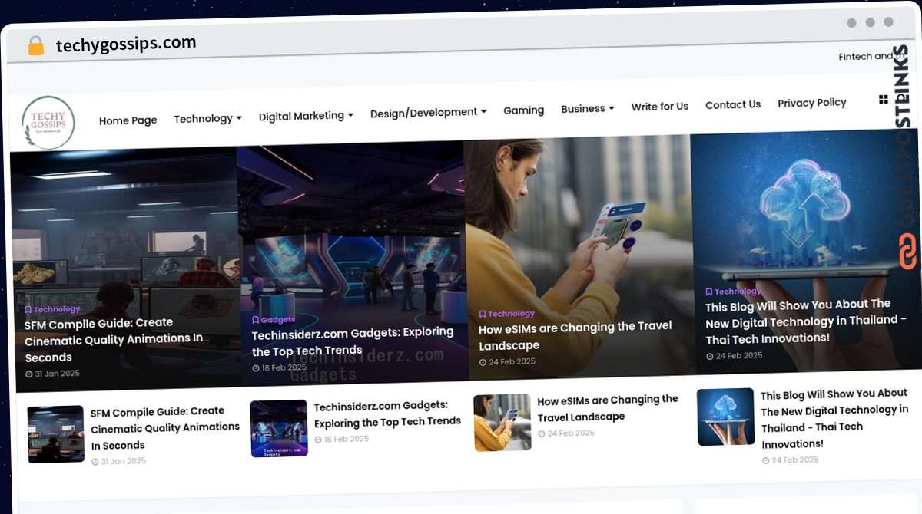Open the Design/Development dropdown
Image resolution: width=922 pixels, height=514 pixels.
pos(428,112)
